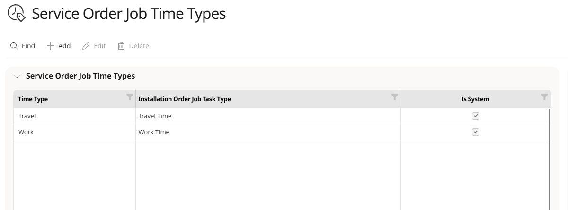Sort by Installation Order Job Task Type header
568x210 pixels.
(185, 99)
